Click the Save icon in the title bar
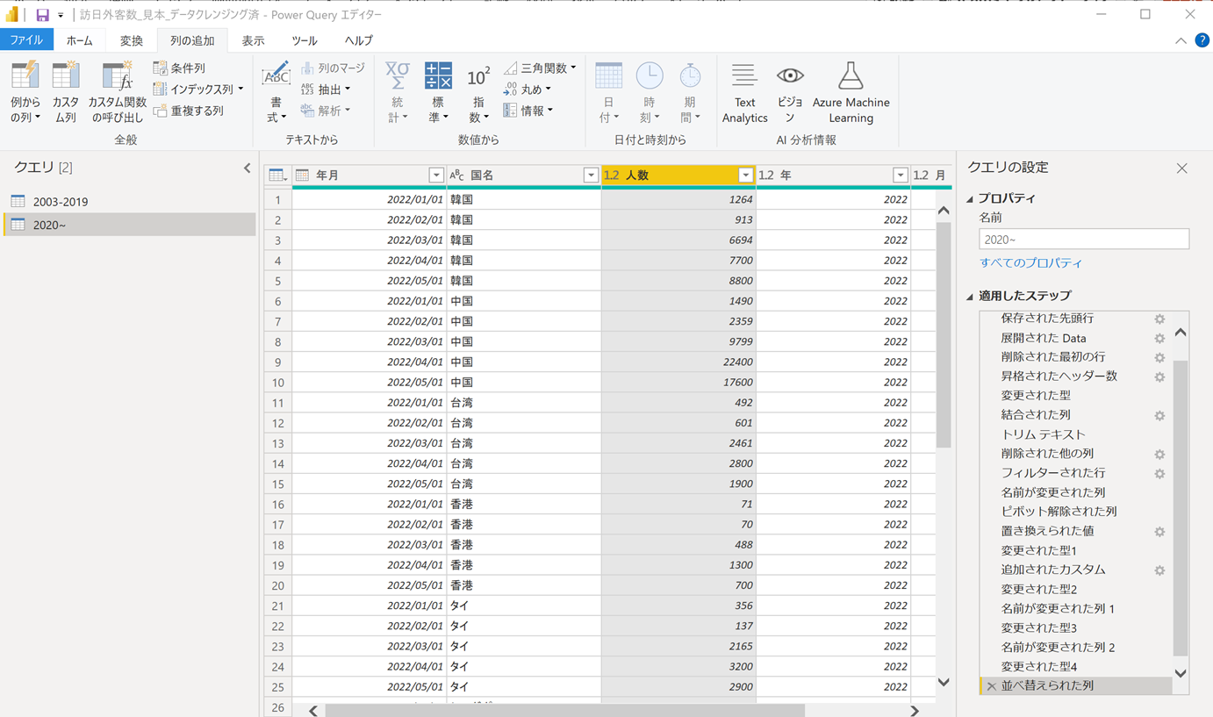The width and height of the screenshot is (1213, 717). tap(42, 15)
